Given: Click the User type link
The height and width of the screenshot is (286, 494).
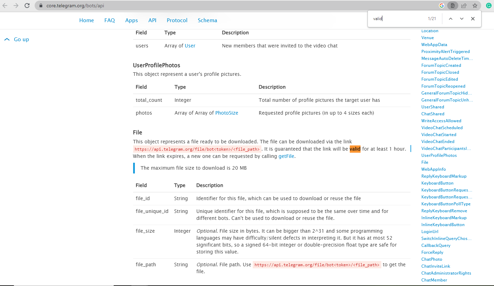Looking at the screenshot, I should pos(190,46).
